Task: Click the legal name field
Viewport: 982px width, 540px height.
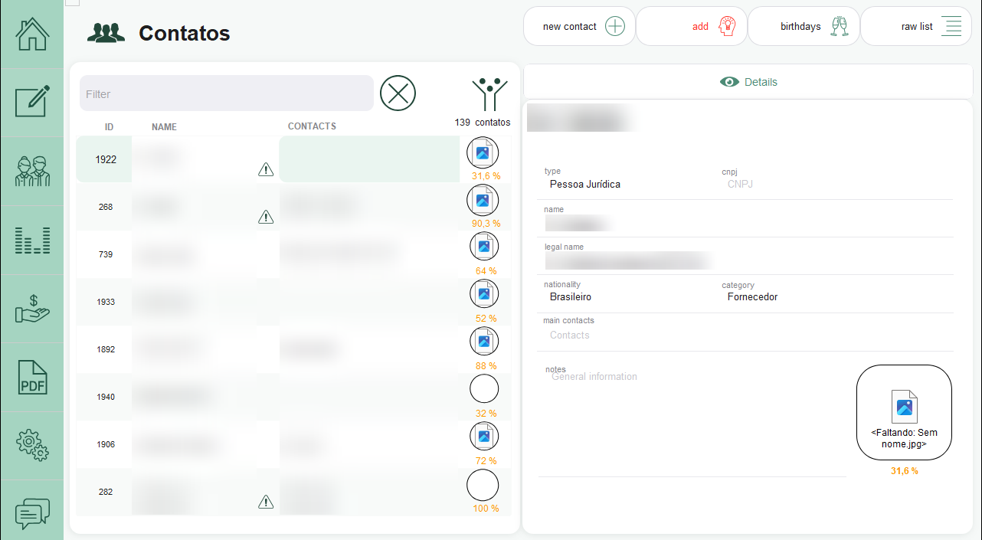Action: [747, 261]
